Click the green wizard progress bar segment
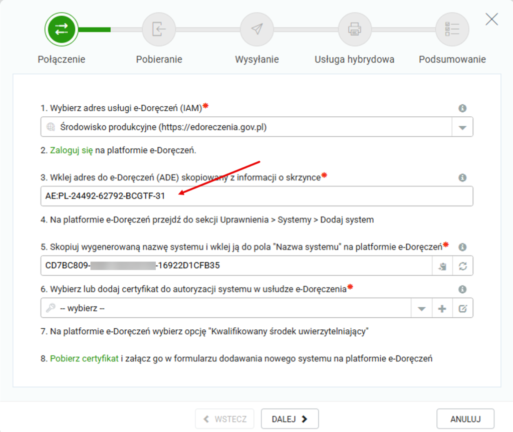 (x=95, y=30)
